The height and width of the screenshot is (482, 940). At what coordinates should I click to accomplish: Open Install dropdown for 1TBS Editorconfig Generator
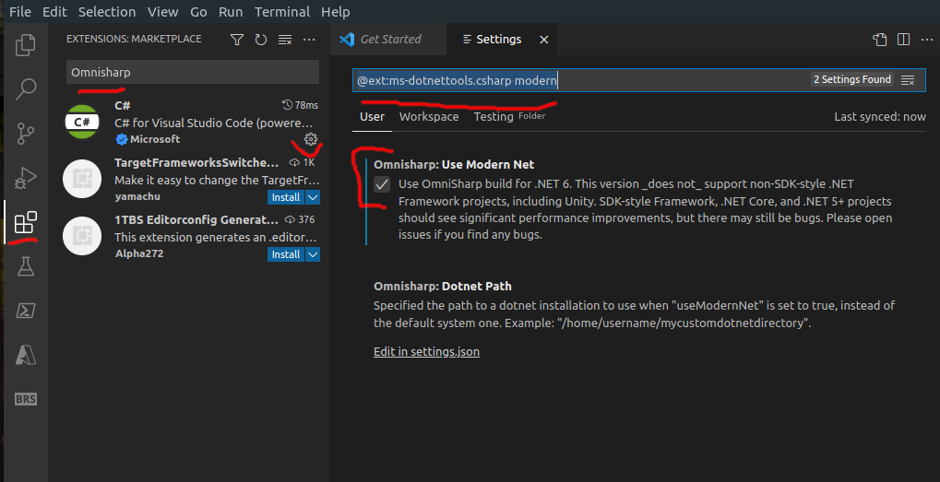pyautogui.click(x=313, y=254)
